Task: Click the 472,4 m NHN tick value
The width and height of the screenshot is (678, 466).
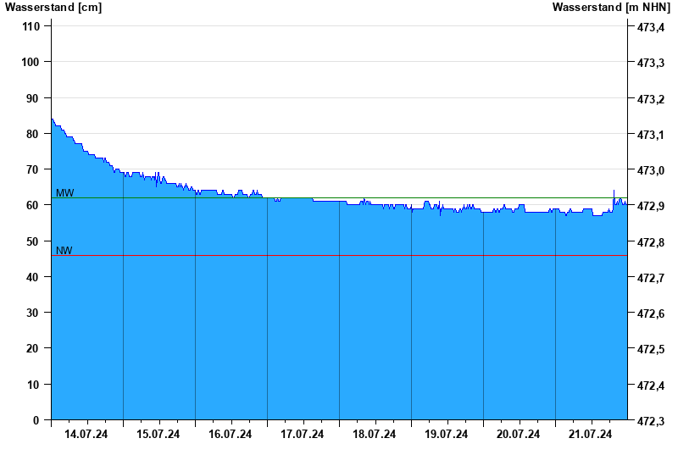Action: (651, 386)
